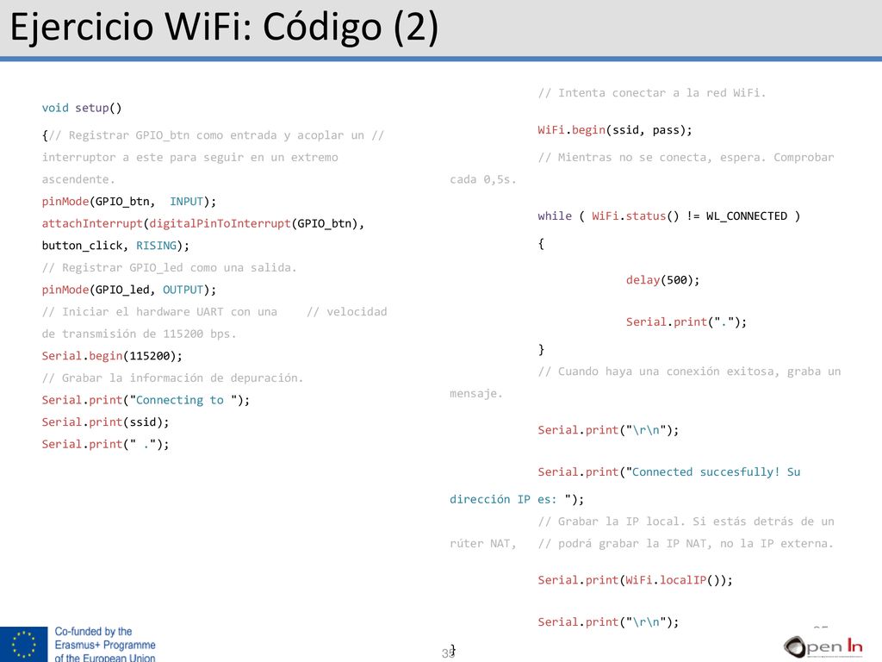Image resolution: width=882 pixels, height=662 pixels.
Task: Click the "Co-funded by the Erasmus+ Programme" text
Action: [x=105, y=639]
